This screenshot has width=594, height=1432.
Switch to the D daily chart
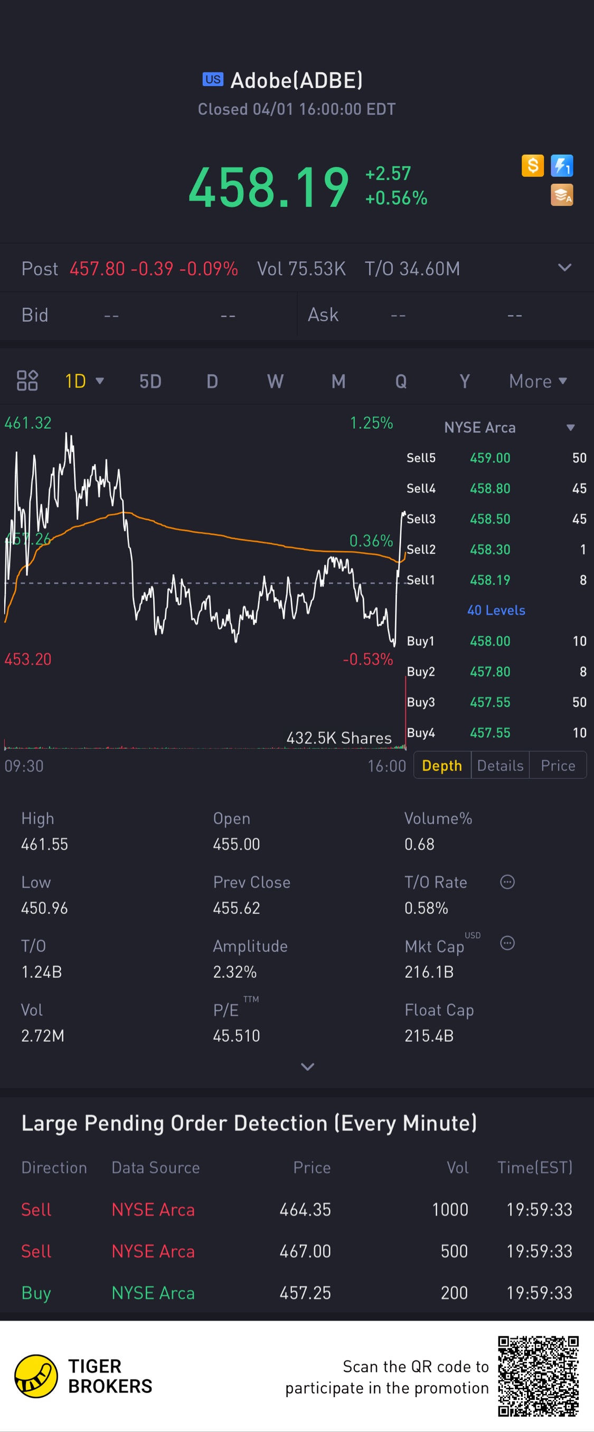[212, 381]
